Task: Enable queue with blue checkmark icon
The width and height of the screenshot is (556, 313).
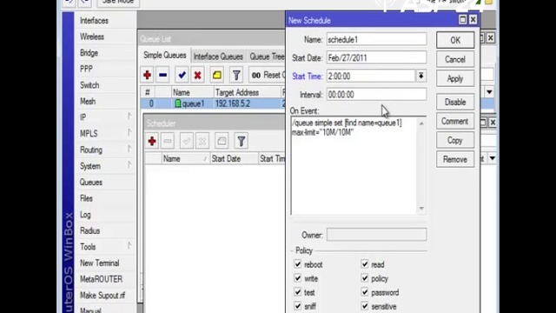Action: (x=182, y=76)
